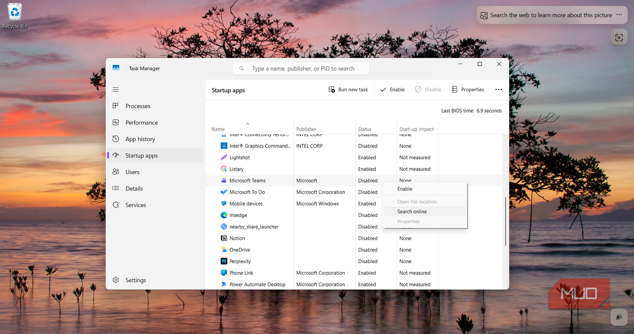Select the nearby_share_launcher icon
The image size is (634, 334).
(224, 226)
